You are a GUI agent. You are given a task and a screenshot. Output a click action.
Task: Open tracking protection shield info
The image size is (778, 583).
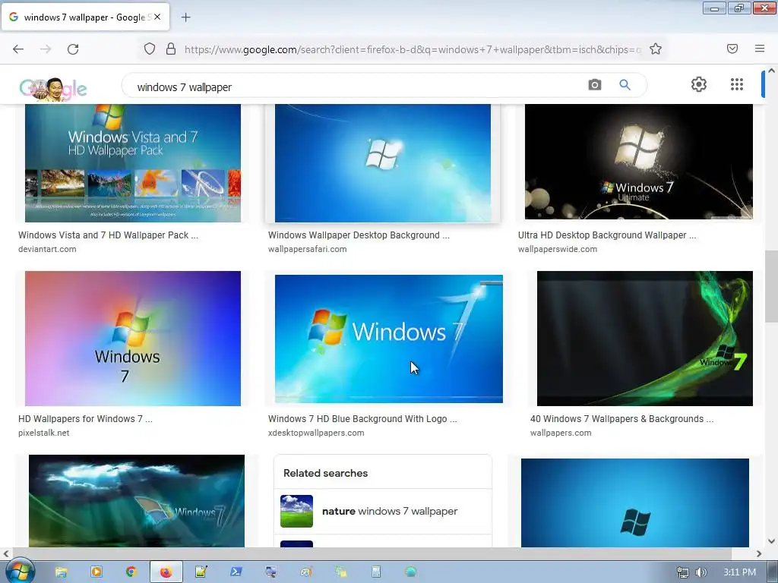tap(150, 49)
